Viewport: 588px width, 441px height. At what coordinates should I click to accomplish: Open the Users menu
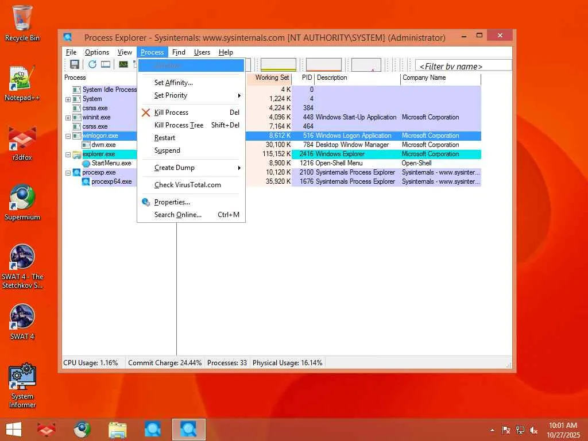202,52
